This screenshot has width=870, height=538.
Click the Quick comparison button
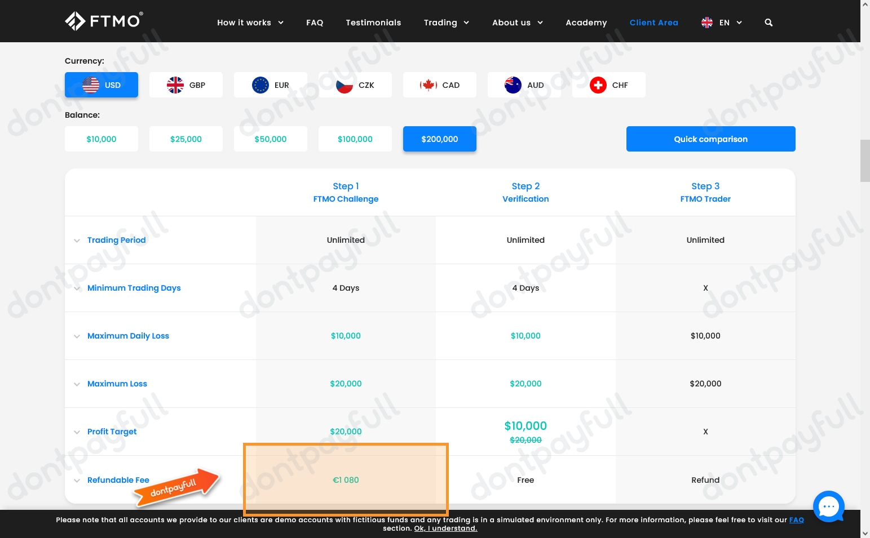click(710, 139)
